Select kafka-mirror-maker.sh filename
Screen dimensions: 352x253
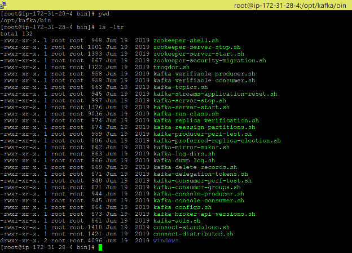pyautogui.click(x=191, y=148)
